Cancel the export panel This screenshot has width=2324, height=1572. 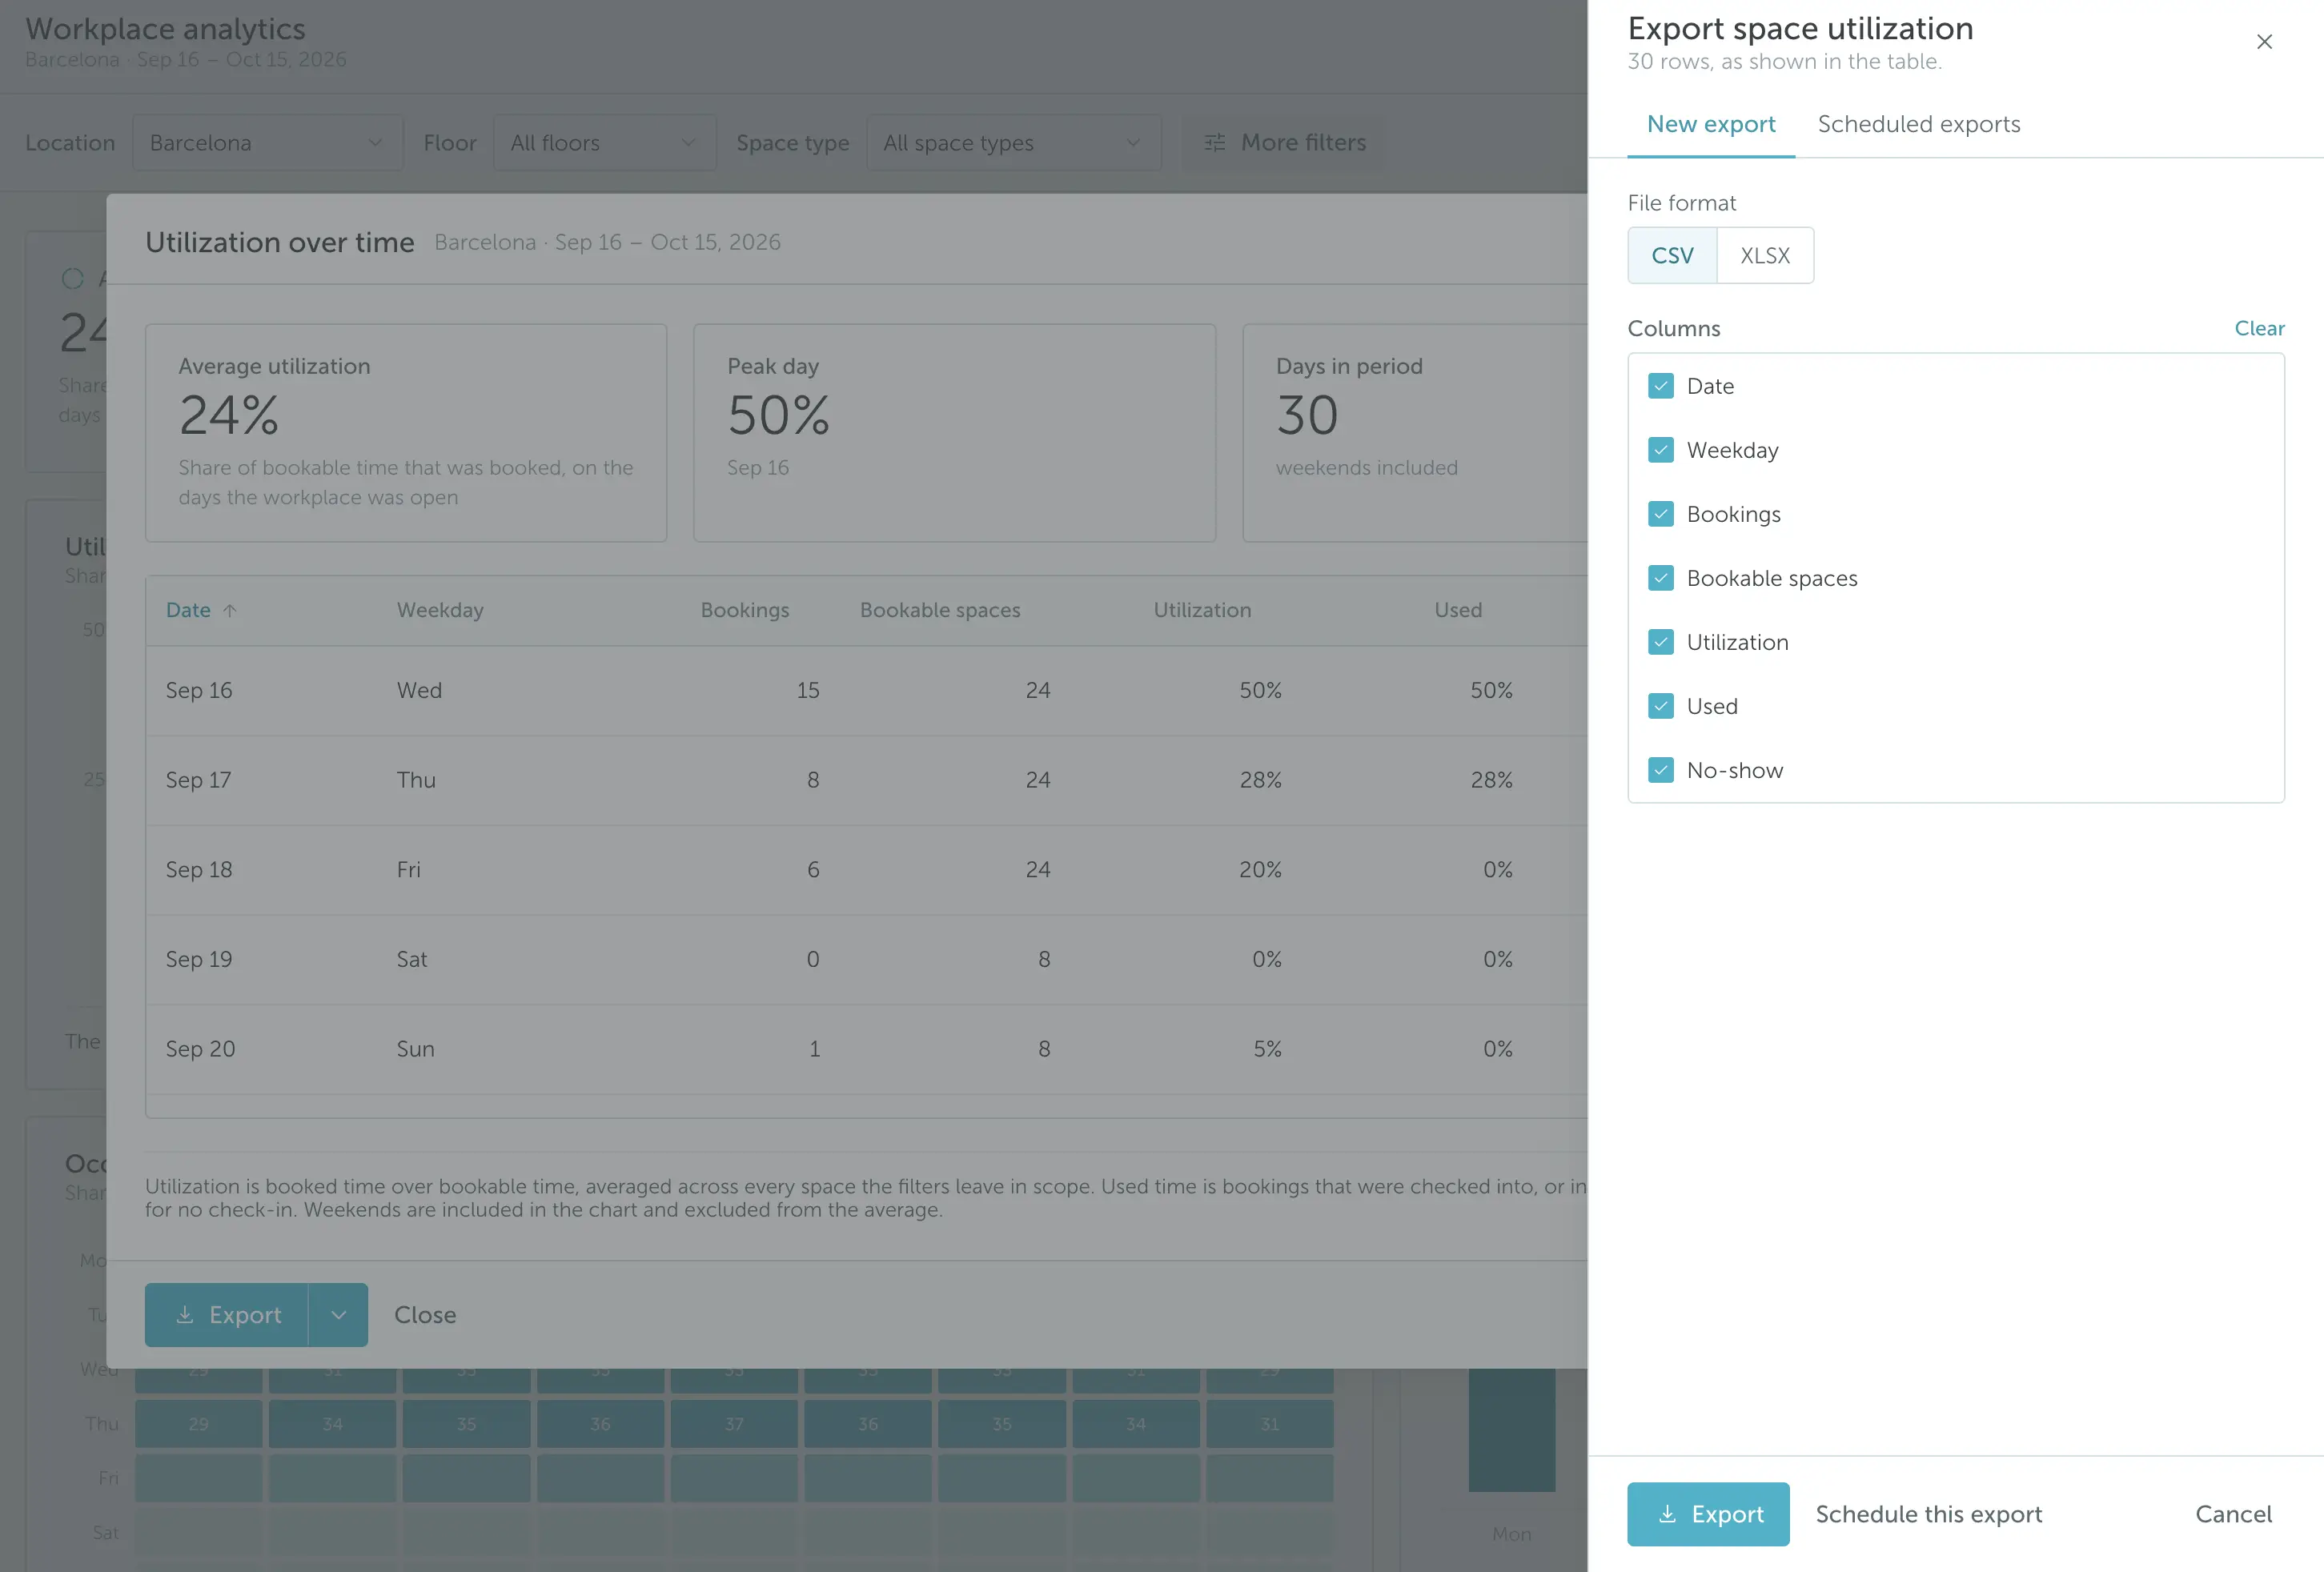[2233, 1514]
